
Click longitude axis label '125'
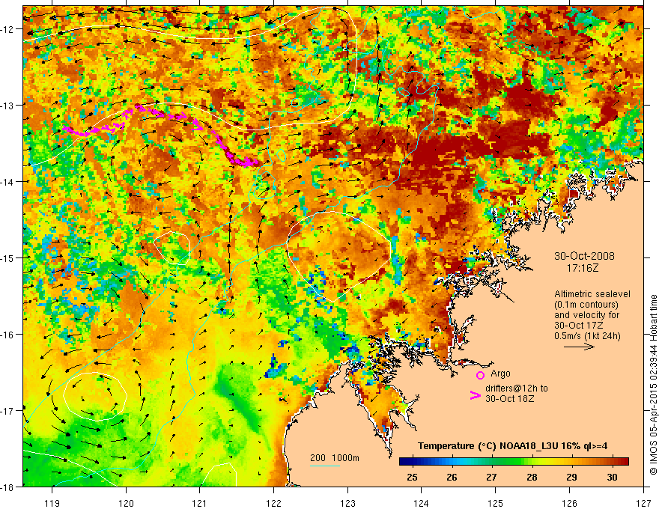tap(495, 503)
